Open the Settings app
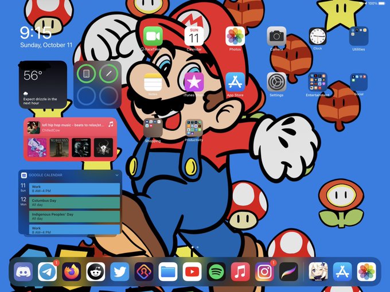Image resolution: width=390 pixels, height=292 pixels. click(276, 82)
